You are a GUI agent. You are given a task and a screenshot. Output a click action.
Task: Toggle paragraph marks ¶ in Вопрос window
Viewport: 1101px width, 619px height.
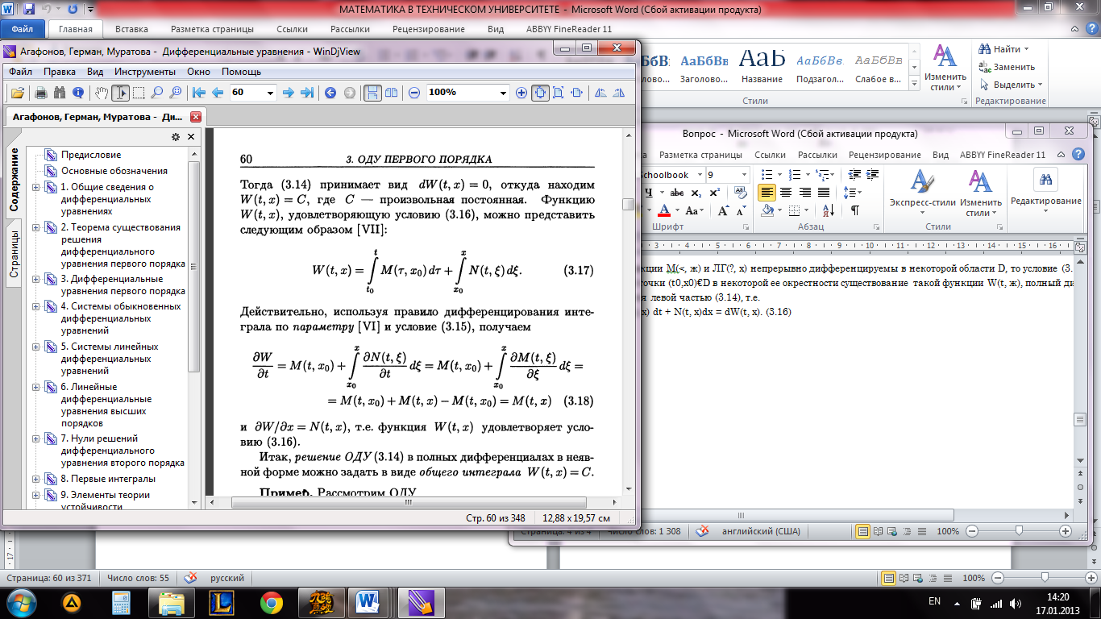854,211
